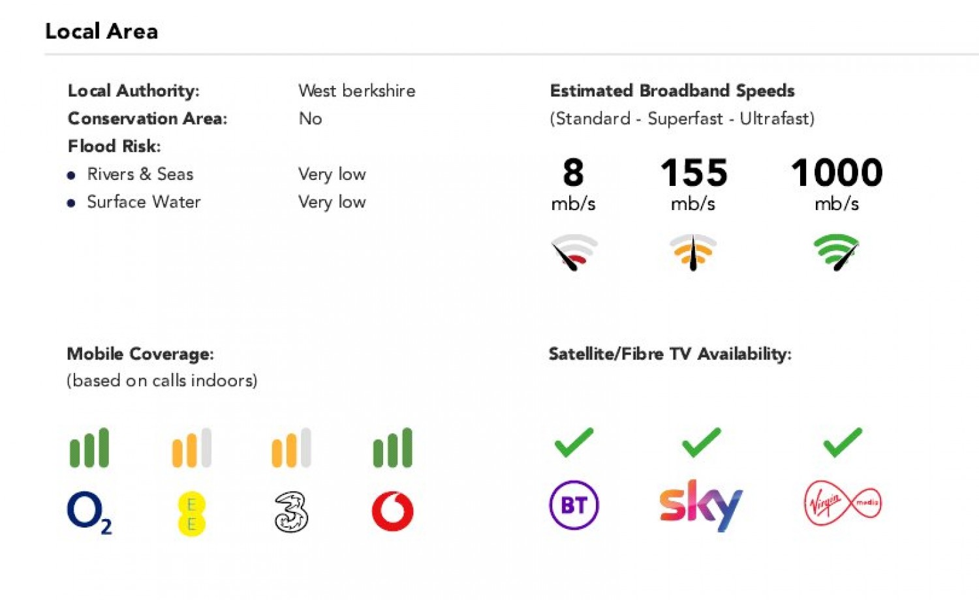Click the West berkshire local authority value
The width and height of the screenshot is (979, 600).
pyautogui.click(x=356, y=91)
